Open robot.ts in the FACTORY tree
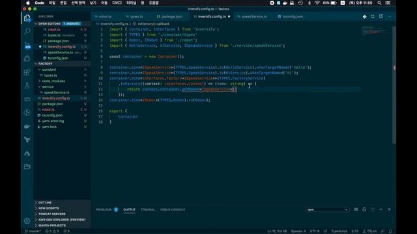This screenshot has width=417, height=234. [63, 110]
